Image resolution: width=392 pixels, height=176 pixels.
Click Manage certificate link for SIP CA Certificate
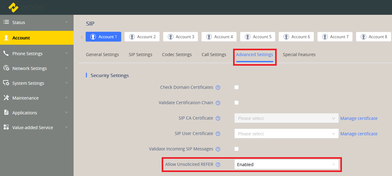[359, 118]
